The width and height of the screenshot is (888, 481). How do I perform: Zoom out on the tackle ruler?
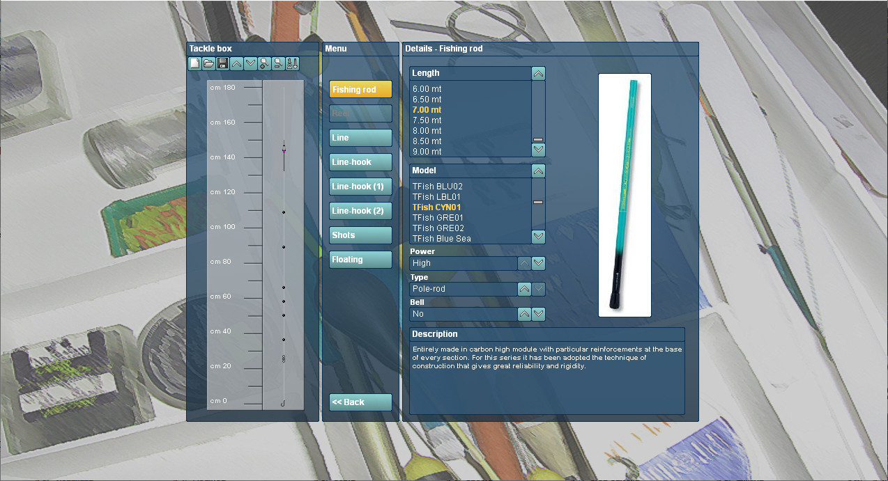click(279, 64)
